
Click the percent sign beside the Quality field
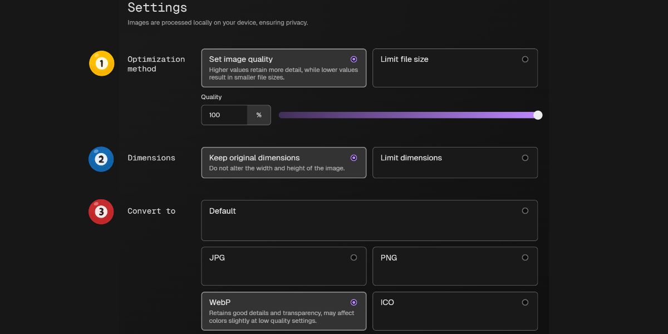point(259,115)
